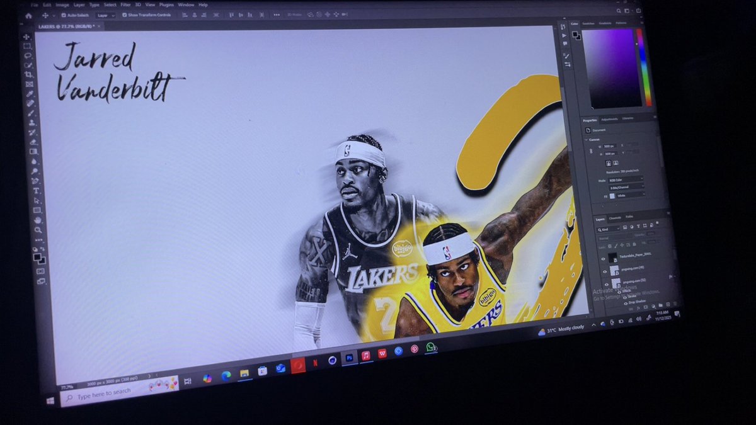Close the LAKERS document tab
The width and height of the screenshot is (756, 425).
point(99,26)
